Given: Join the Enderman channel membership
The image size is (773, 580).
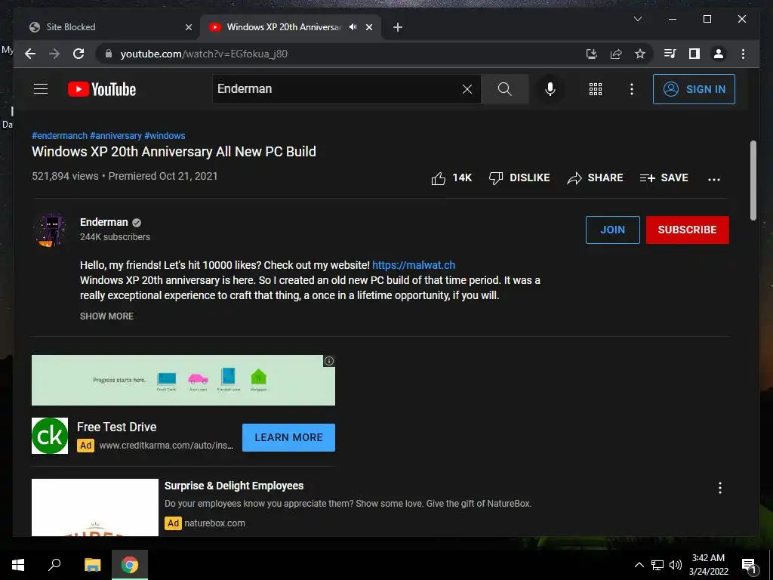Looking at the screenshot, I should pyautogui.click(x=613, y=230).
